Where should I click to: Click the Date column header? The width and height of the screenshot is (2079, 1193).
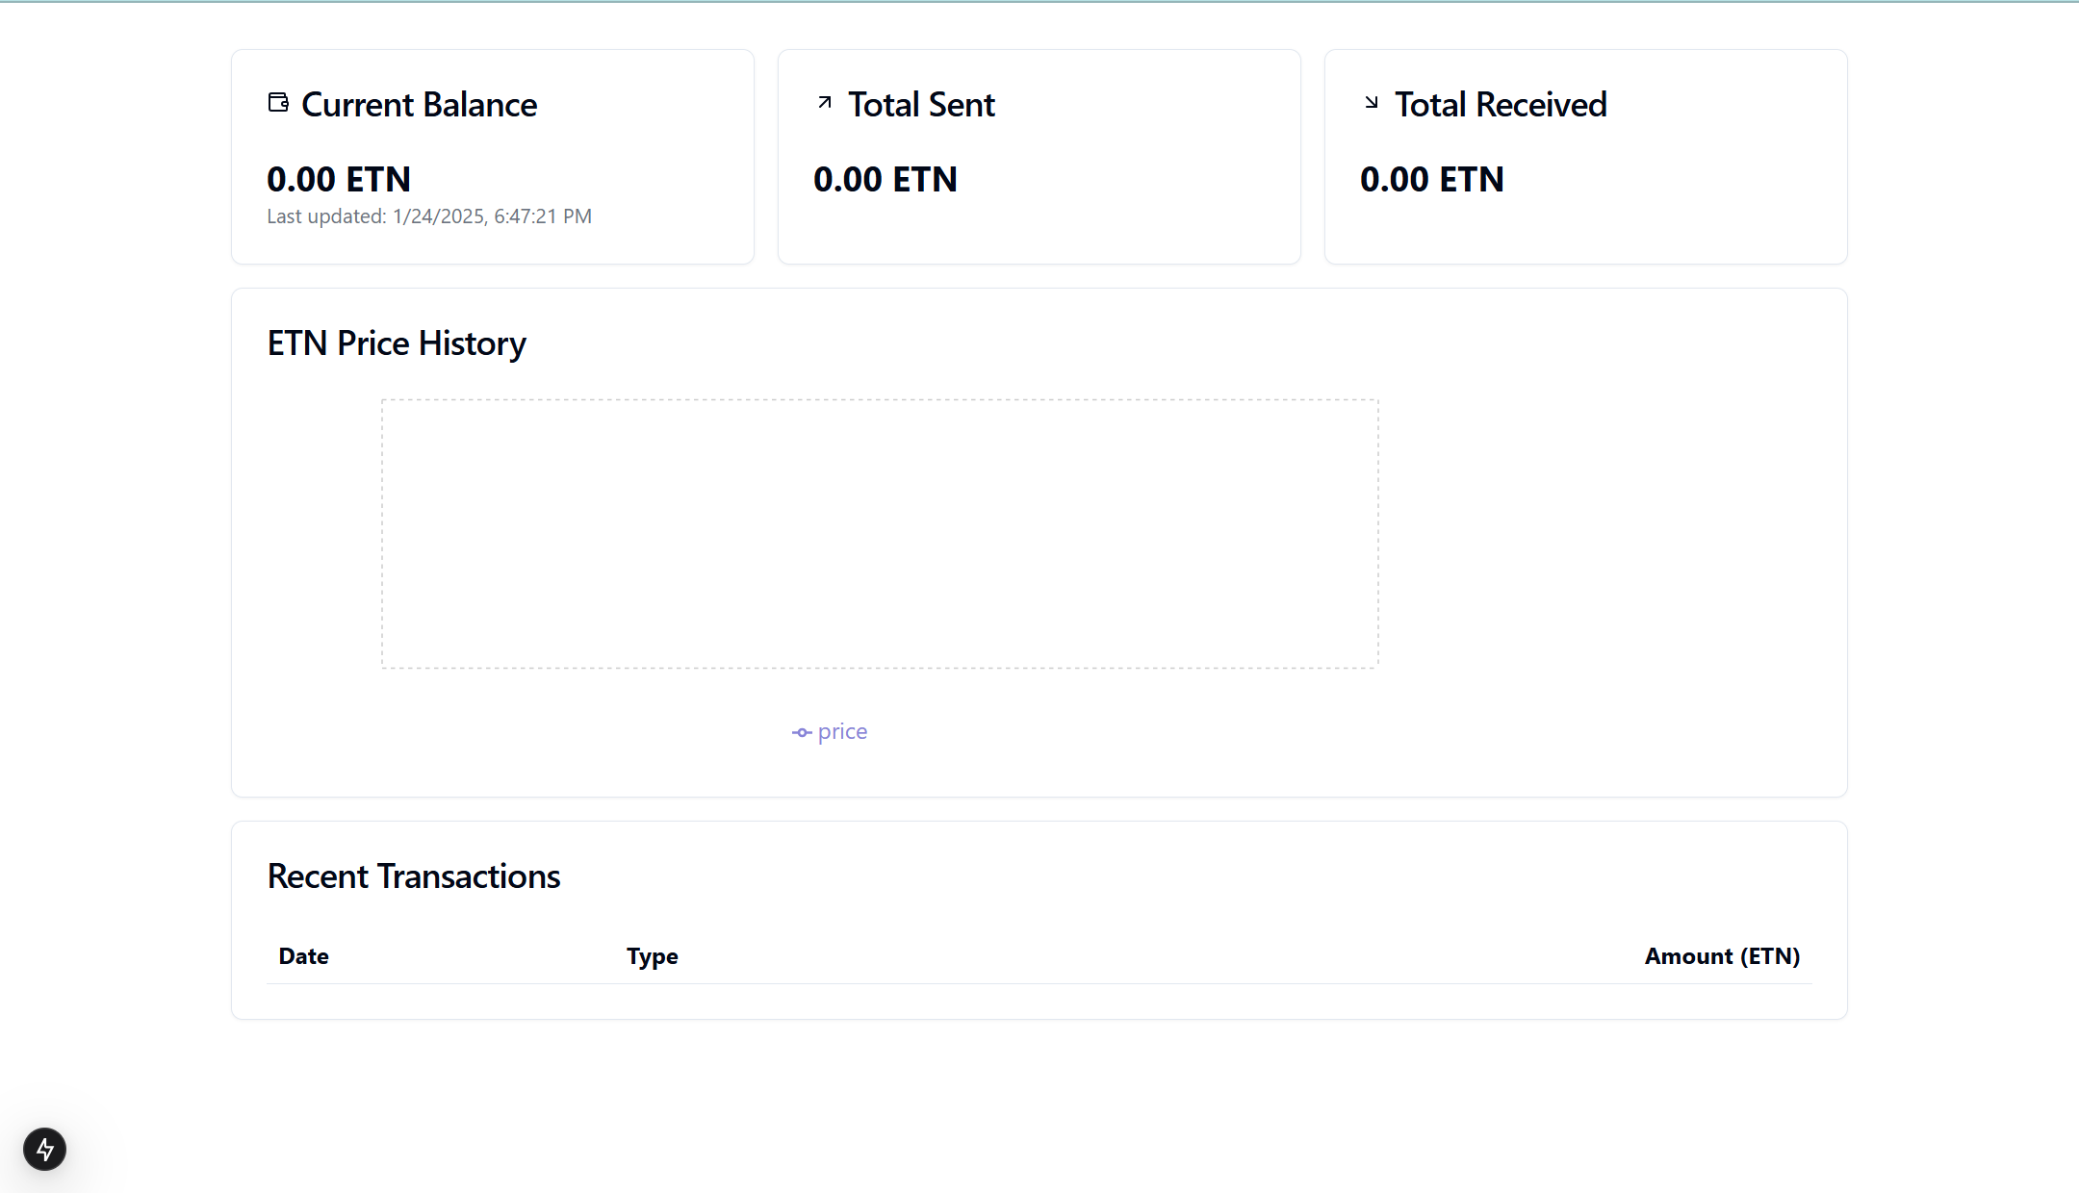tap(303, 956)
